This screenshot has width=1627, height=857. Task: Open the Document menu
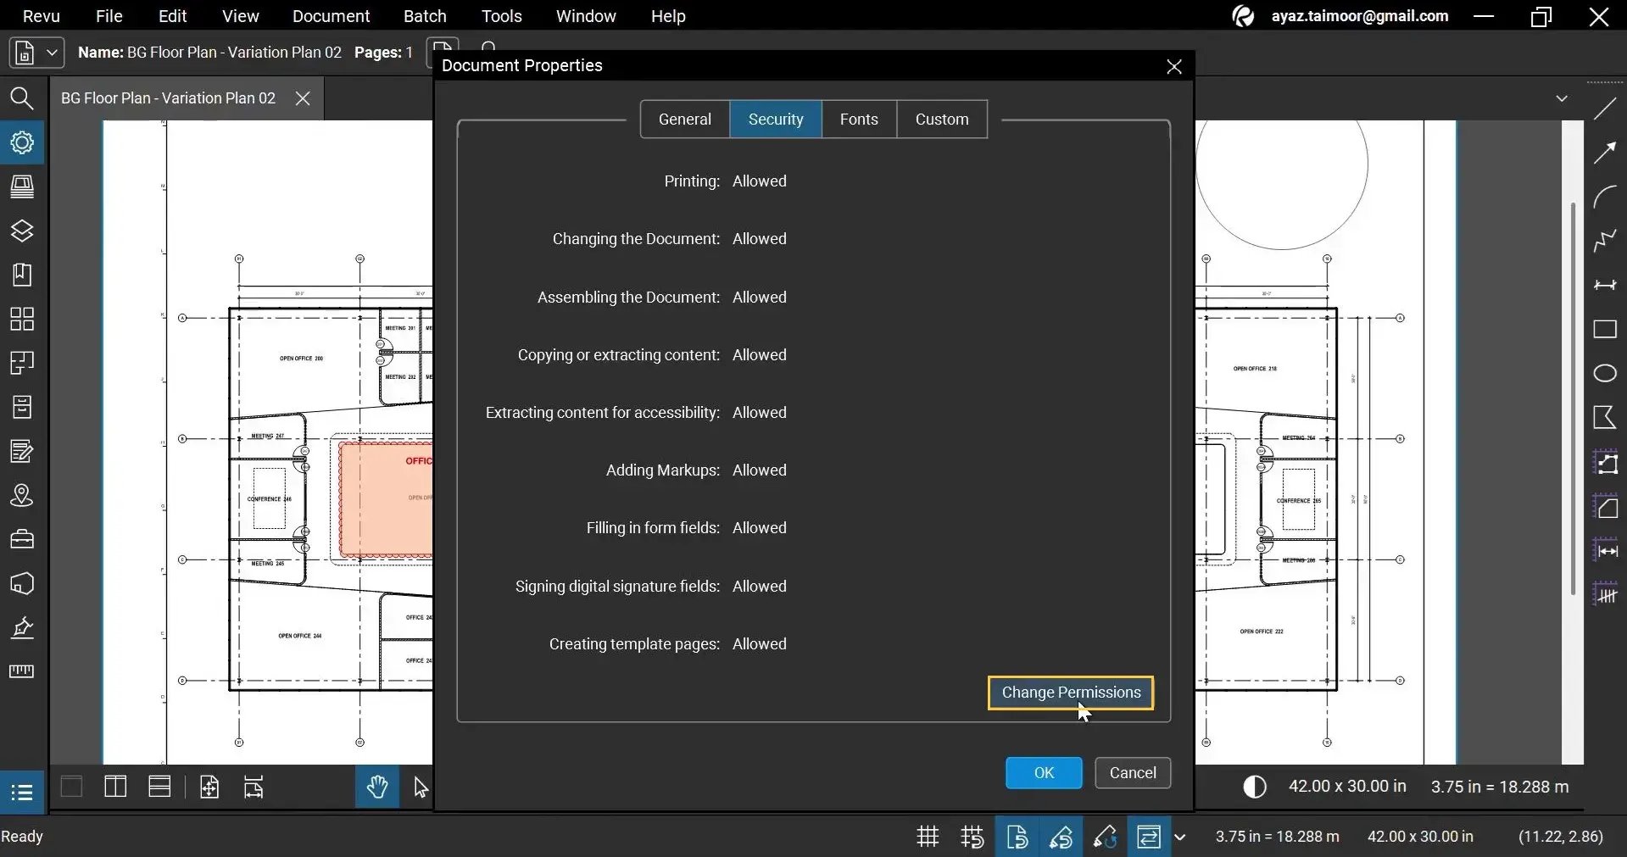point(331,16)
